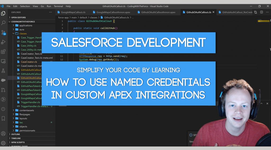Close the GithubOAuthCallout.cls tab

[214, 12]
